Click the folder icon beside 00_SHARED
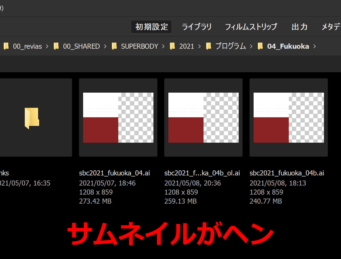Screen dimensions: 341x259 (x=56, y=46)
